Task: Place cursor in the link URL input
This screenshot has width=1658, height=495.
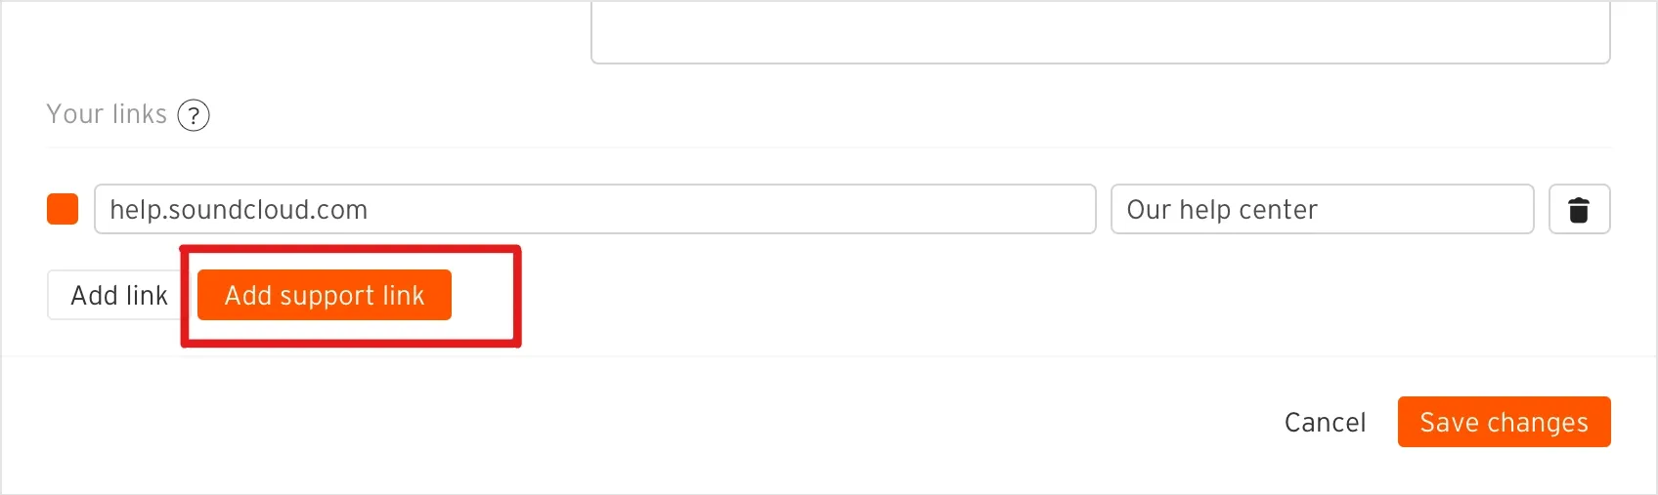Action: 594,209
